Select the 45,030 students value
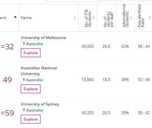 pyautogui.click(x=88, y=46)
